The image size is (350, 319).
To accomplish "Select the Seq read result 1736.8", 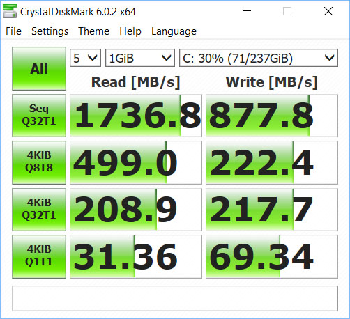I will tap(136, 116).
